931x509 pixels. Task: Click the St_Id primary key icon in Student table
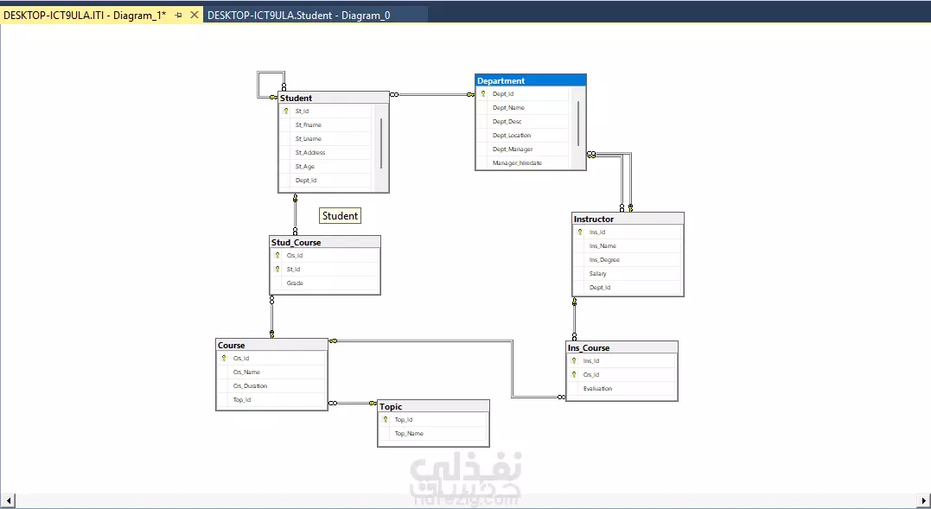(285, 111)
